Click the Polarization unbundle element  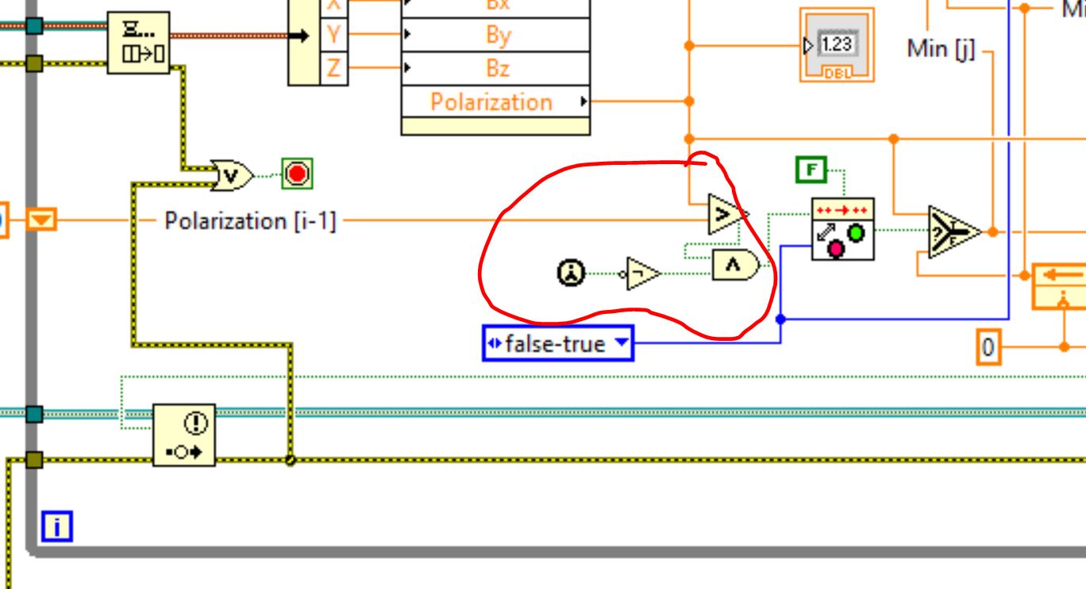[497, 101]
